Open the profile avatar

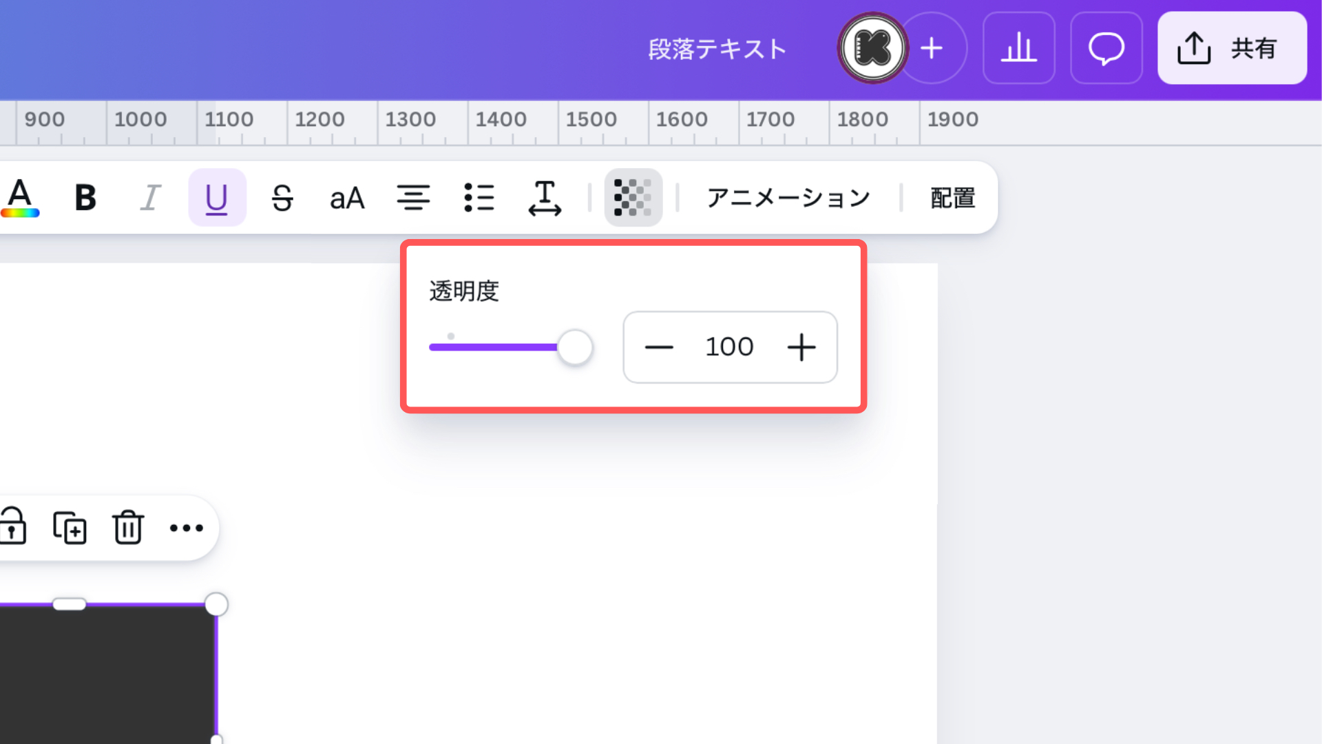pyautogui.click(x=873, y=48)
